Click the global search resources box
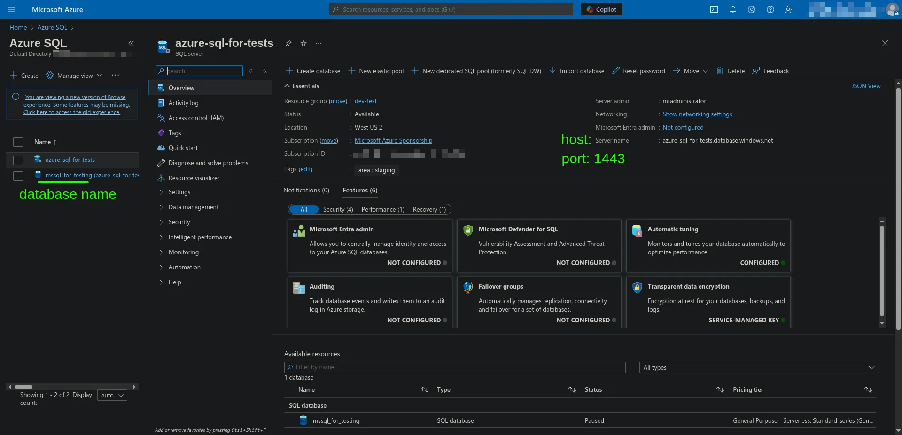 (x=451, y=9)
